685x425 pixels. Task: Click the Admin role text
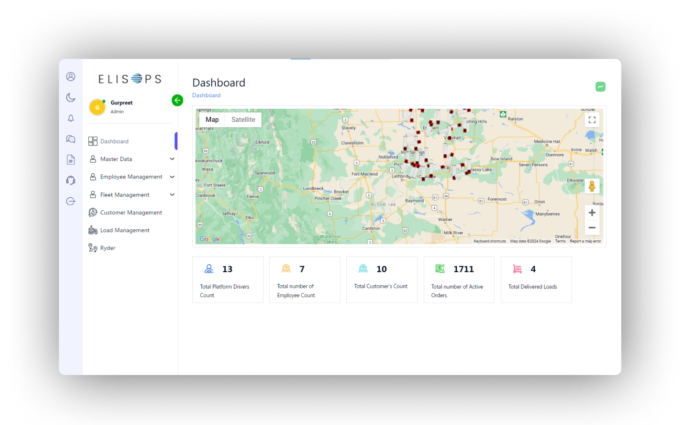pyautogui.click(x=117, y=112)
